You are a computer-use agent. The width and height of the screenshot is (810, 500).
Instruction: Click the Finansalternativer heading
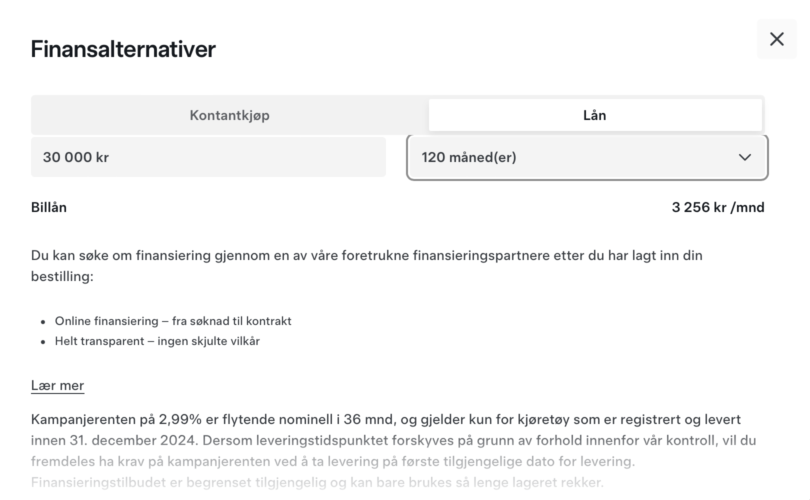pos(123,49)
